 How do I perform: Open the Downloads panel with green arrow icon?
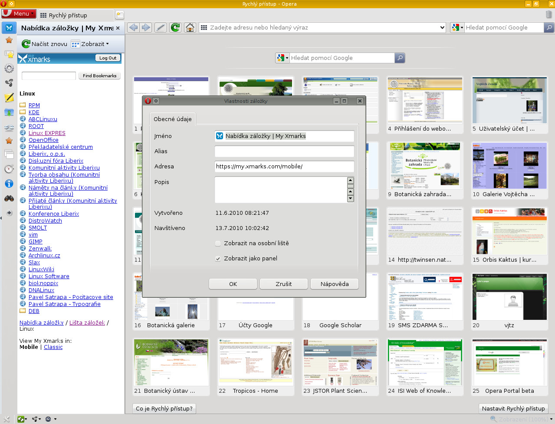[9, 112]
